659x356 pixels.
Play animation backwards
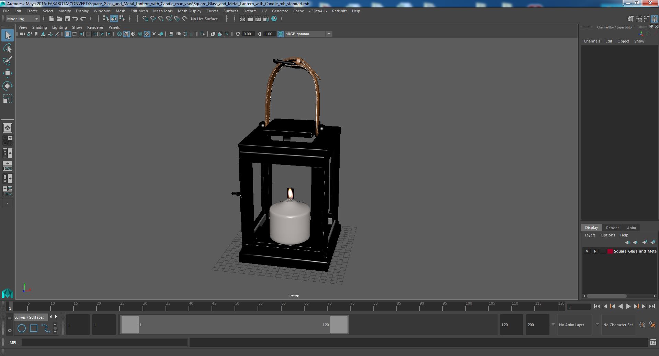point(620,307)
